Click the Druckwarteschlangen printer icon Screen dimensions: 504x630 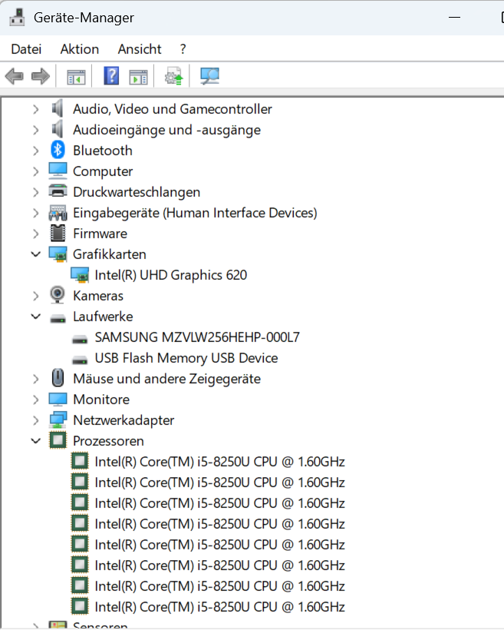(x=58, y=191)
